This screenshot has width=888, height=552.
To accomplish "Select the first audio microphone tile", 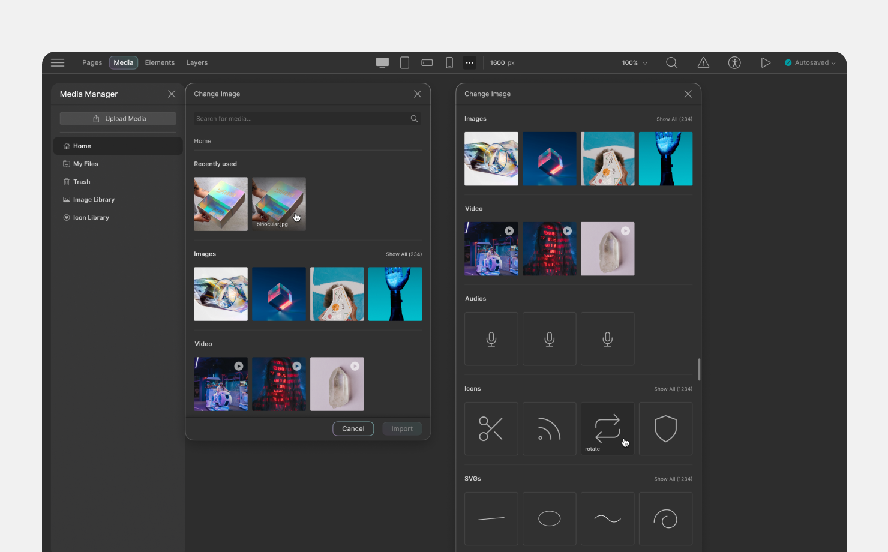I will 491,339.
